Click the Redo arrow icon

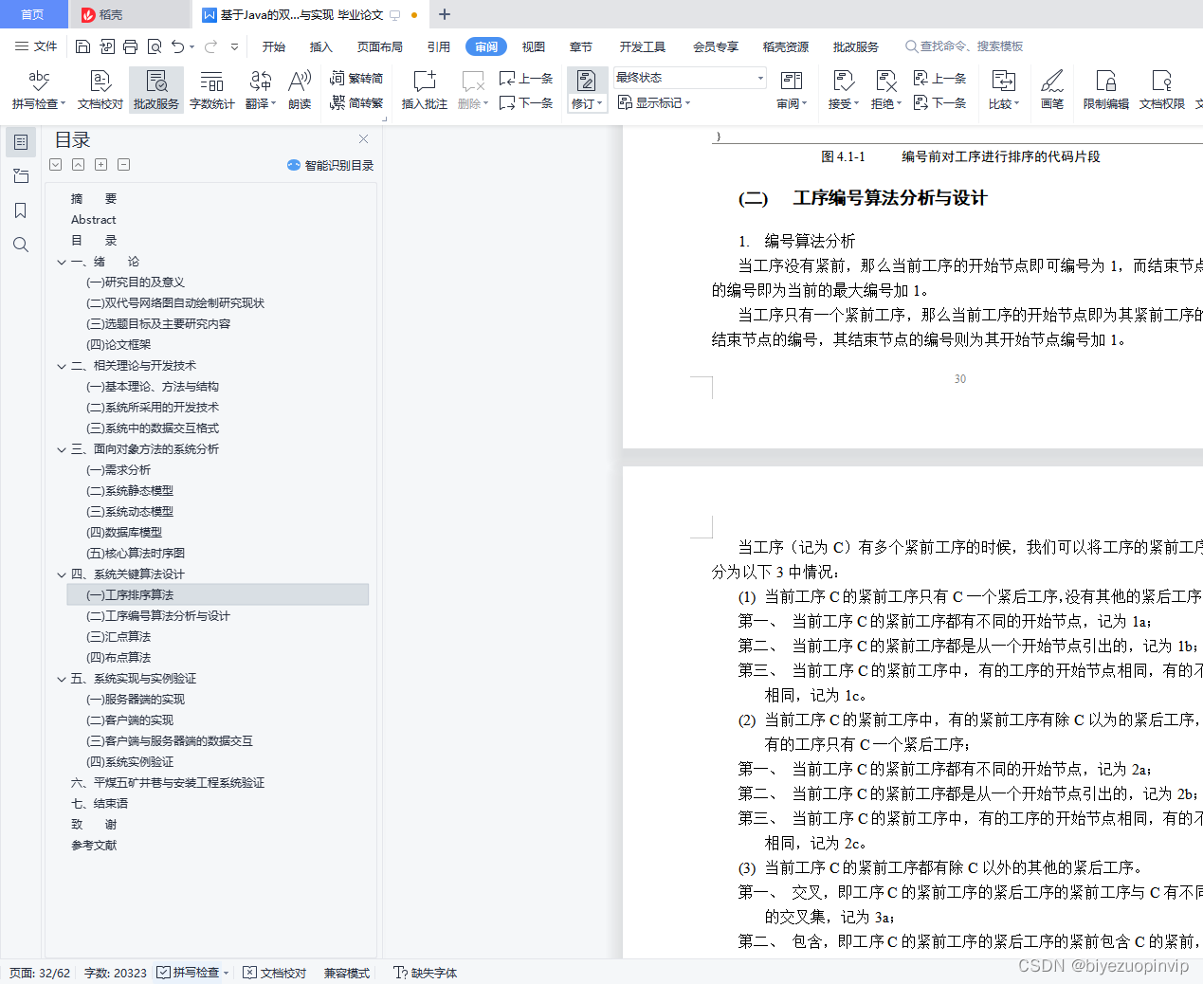point(210,46)
